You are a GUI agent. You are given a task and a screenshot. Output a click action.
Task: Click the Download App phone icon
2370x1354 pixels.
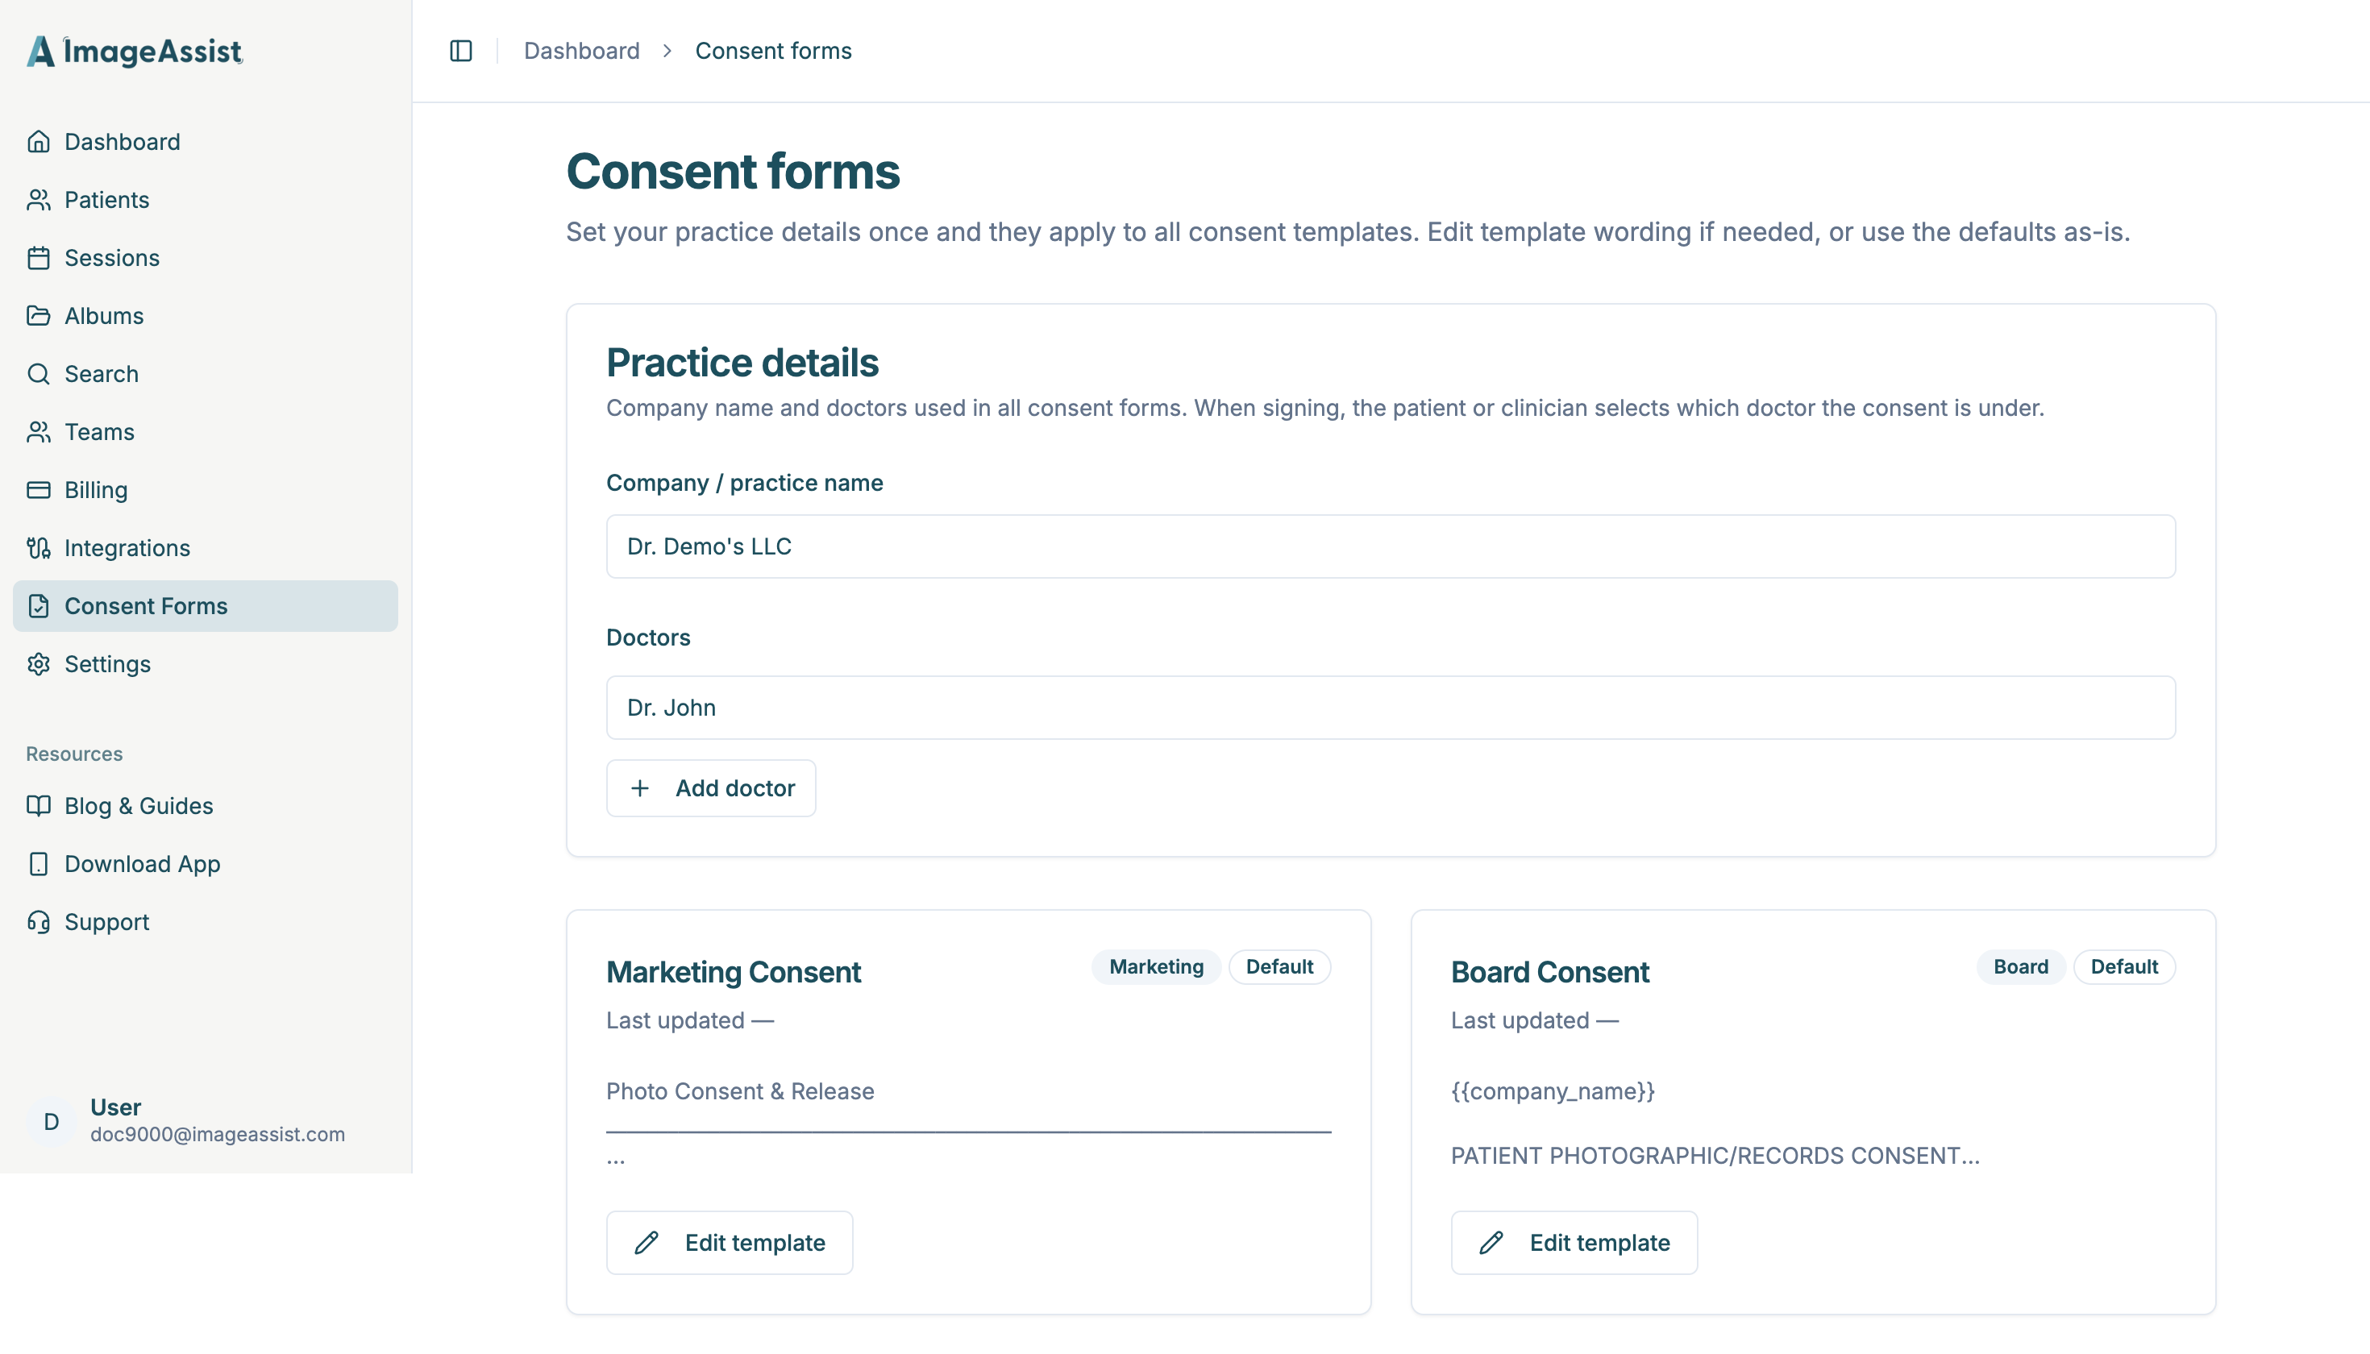point(38,864)
